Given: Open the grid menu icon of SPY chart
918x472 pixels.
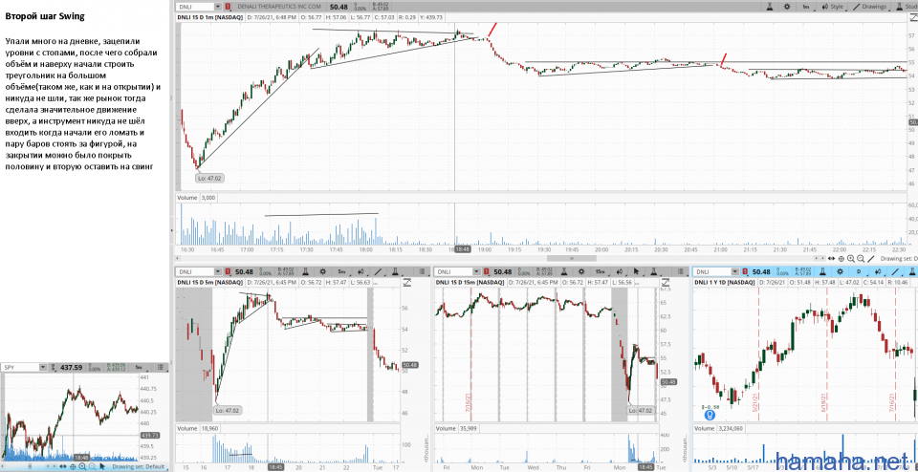Looking at the screenshot, I should 161,367.
